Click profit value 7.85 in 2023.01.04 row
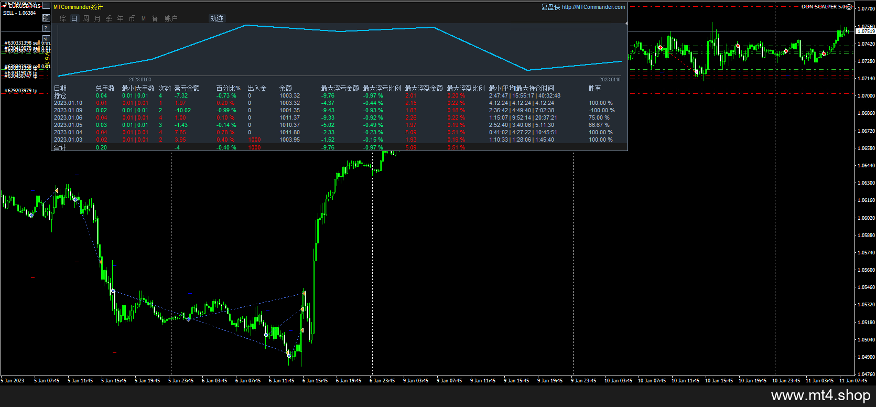This screenshot has width=876, height=407. tap(180, 132)
